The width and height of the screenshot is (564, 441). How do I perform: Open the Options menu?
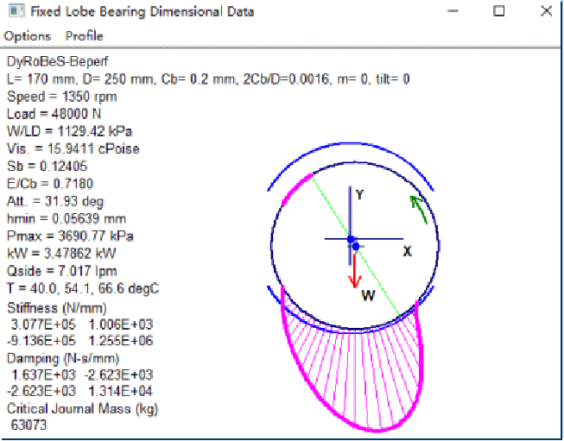tap(27, 36)
